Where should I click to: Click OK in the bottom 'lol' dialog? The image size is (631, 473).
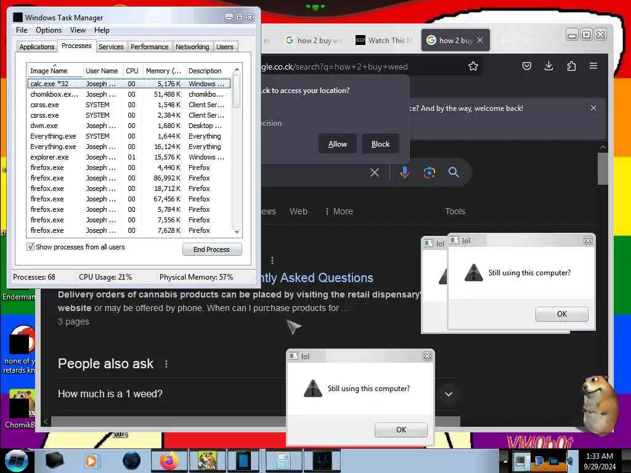401,429
